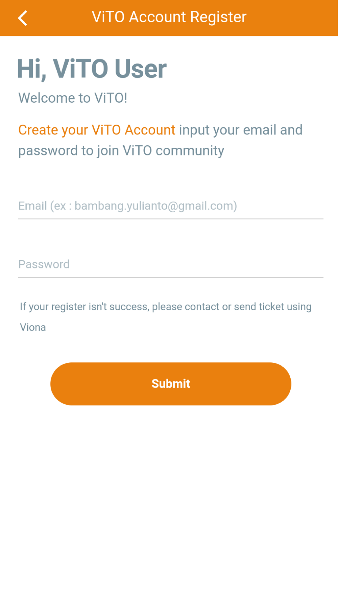Tap the back arrow icon
338x601 pixels.
click(x=23, y=18)
